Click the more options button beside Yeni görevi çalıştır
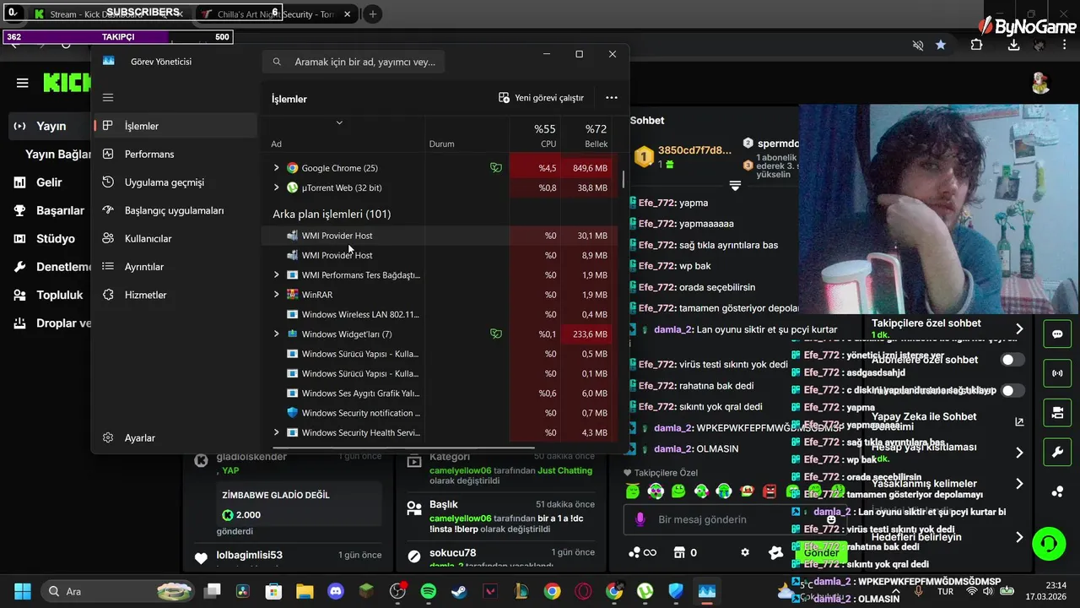 coord(612,98)
